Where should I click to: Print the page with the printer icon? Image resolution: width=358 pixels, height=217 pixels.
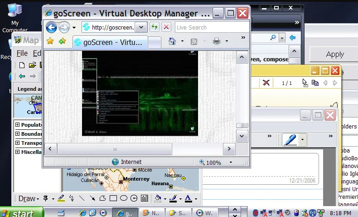pyautogui.click(x=217, y=41)
